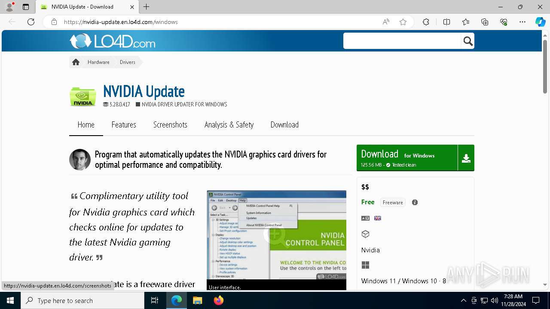Click the taskbar clock

pos(513,300)
